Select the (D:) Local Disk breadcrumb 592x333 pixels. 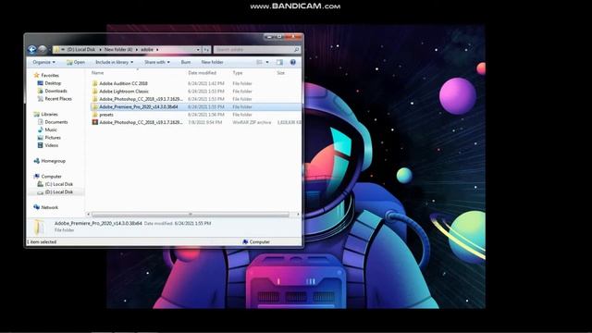(81, 49)
